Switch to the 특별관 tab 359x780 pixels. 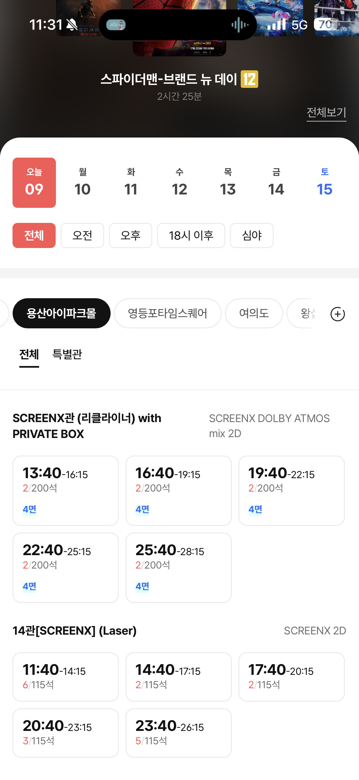[x=67, y=354]
